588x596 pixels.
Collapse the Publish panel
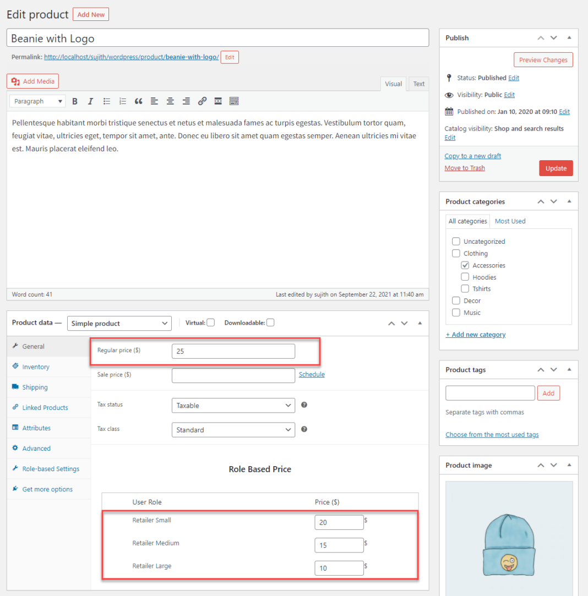[569, 37]
